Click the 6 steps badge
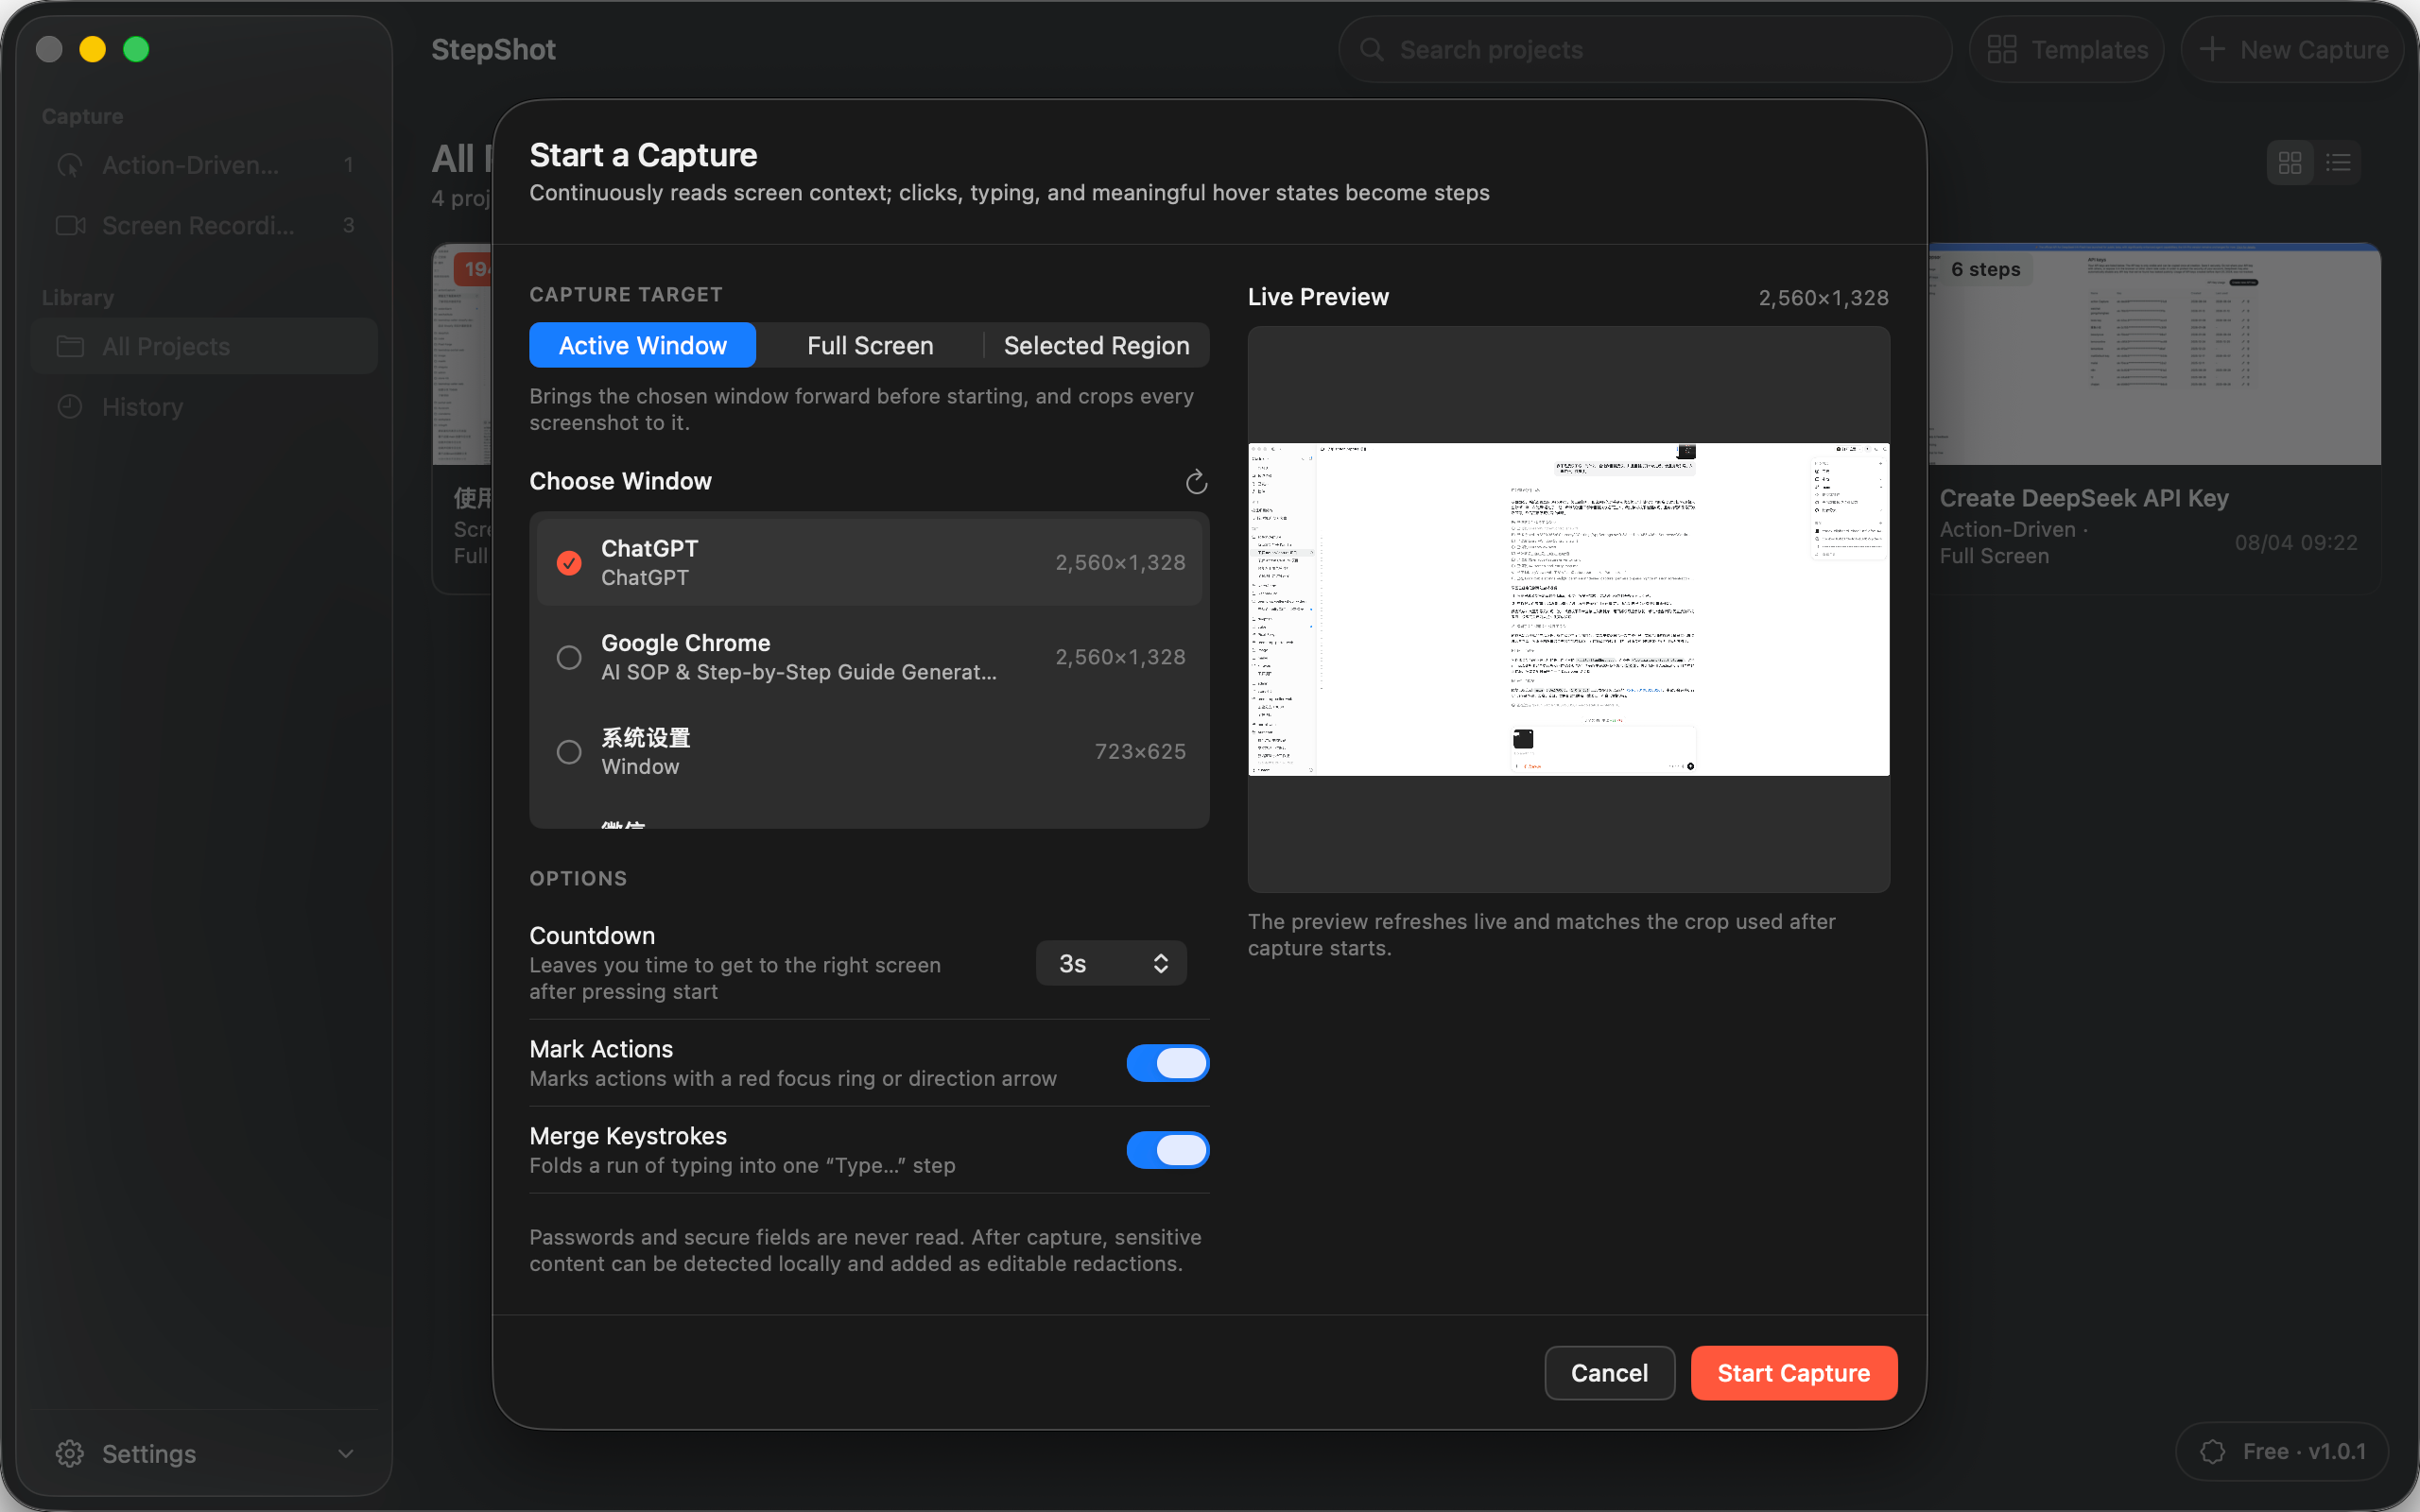 (x=1985, y=269)
